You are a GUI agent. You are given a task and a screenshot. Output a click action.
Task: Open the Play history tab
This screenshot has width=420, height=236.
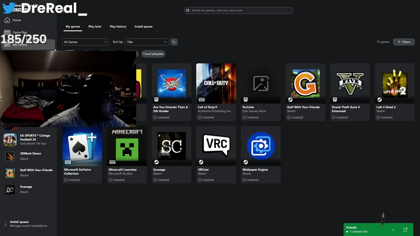(x=118, y=27)
